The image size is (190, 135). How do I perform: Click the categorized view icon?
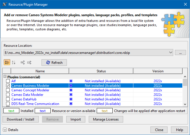[7, 62]
